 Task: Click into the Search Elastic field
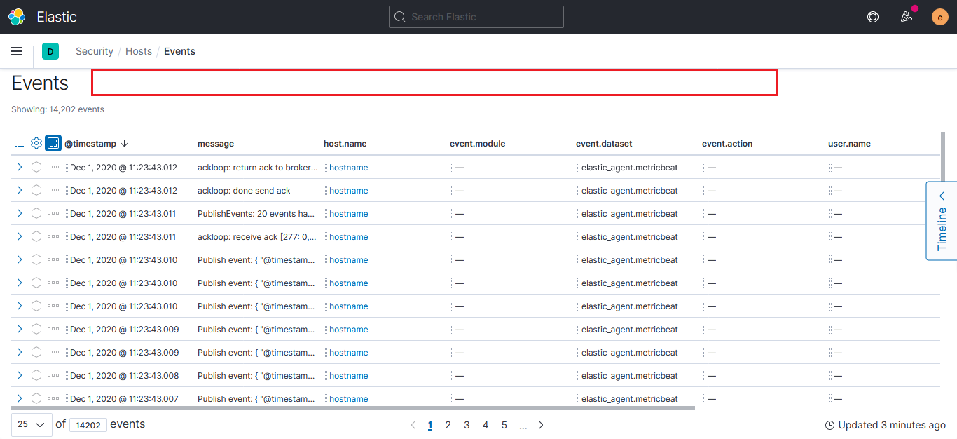[x=476, y=16]
